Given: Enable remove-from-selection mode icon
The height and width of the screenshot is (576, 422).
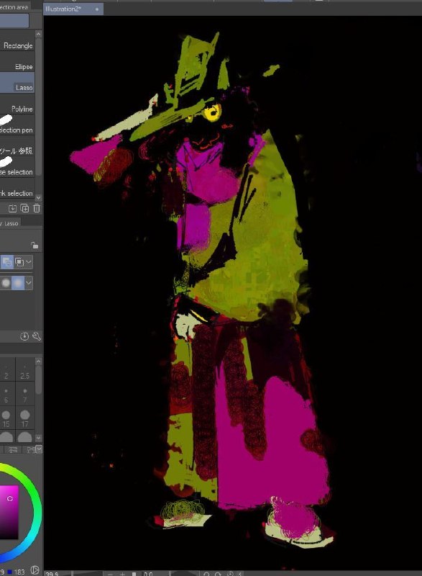Looking at the screenshot, I should [x=6, y=262].
